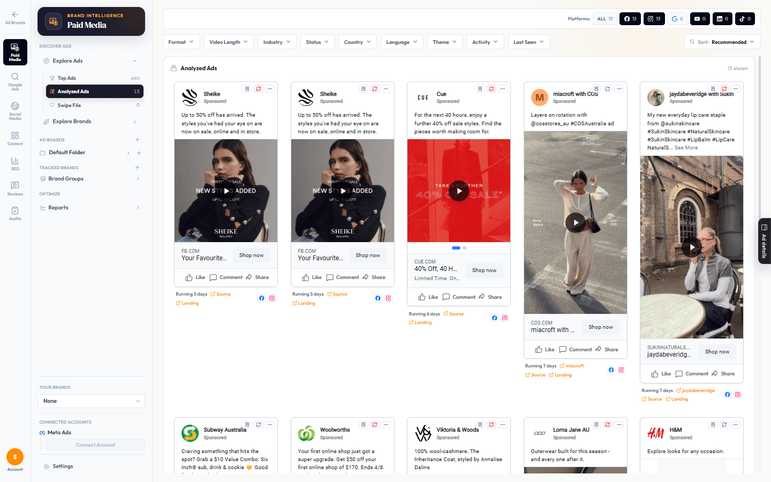
Task: Open more options on H&M card
Action: (x=736, y=425)
